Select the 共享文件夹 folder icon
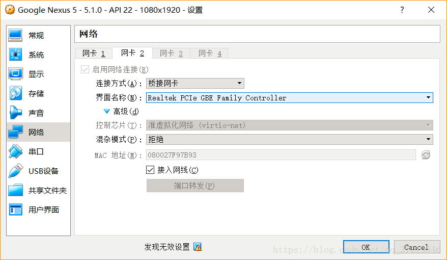The image size is (447, 260). click(15, 190)
